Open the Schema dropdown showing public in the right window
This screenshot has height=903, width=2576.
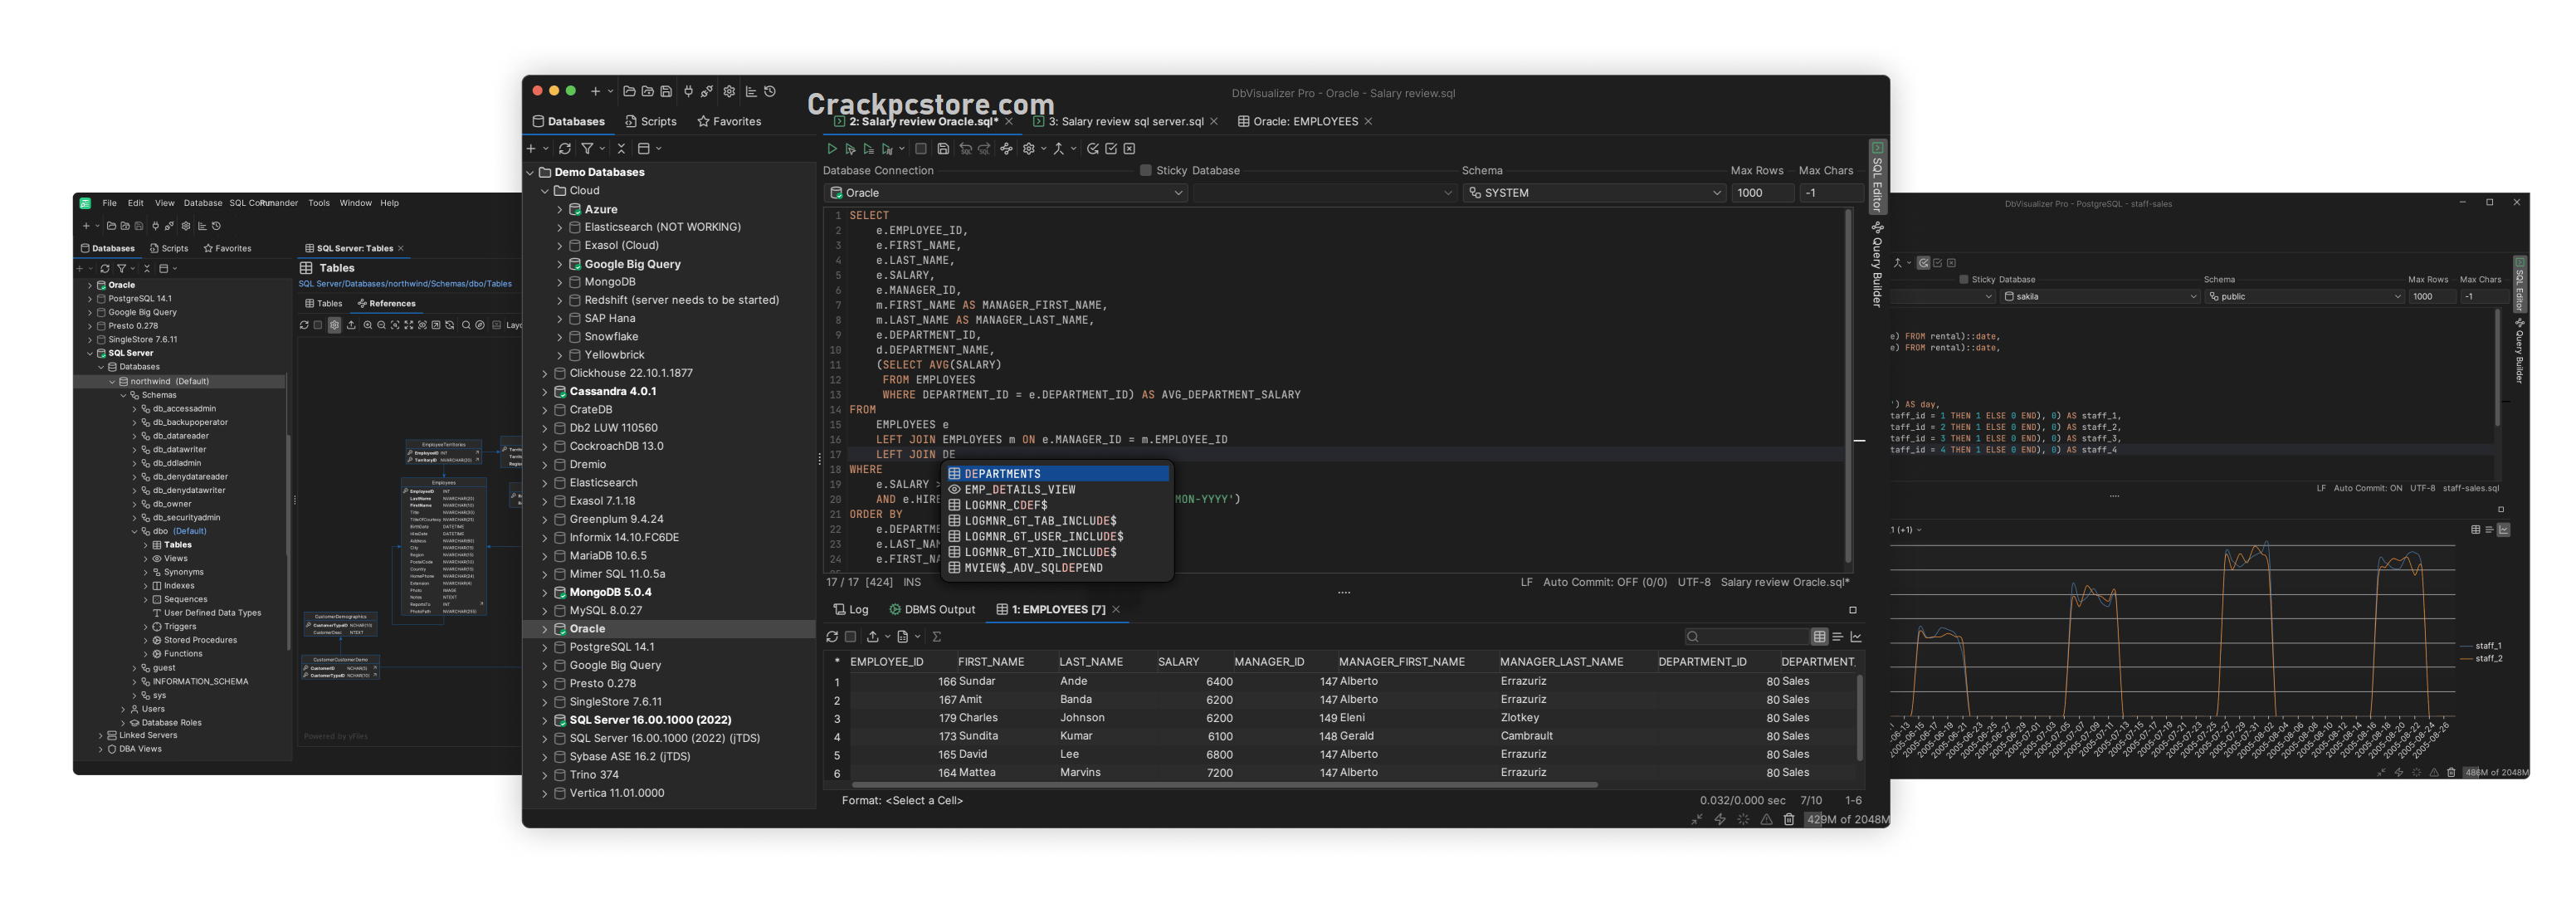(x=2304, y=297)
